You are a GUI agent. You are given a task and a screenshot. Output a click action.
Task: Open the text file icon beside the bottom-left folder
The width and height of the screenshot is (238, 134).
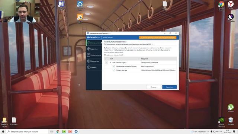tap(14, 121)
